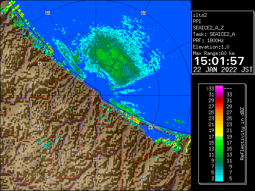Screen dimensions: 255x191
Task: Click the 60 km ring label in the upper-left sea
Action: click(48, 13)
